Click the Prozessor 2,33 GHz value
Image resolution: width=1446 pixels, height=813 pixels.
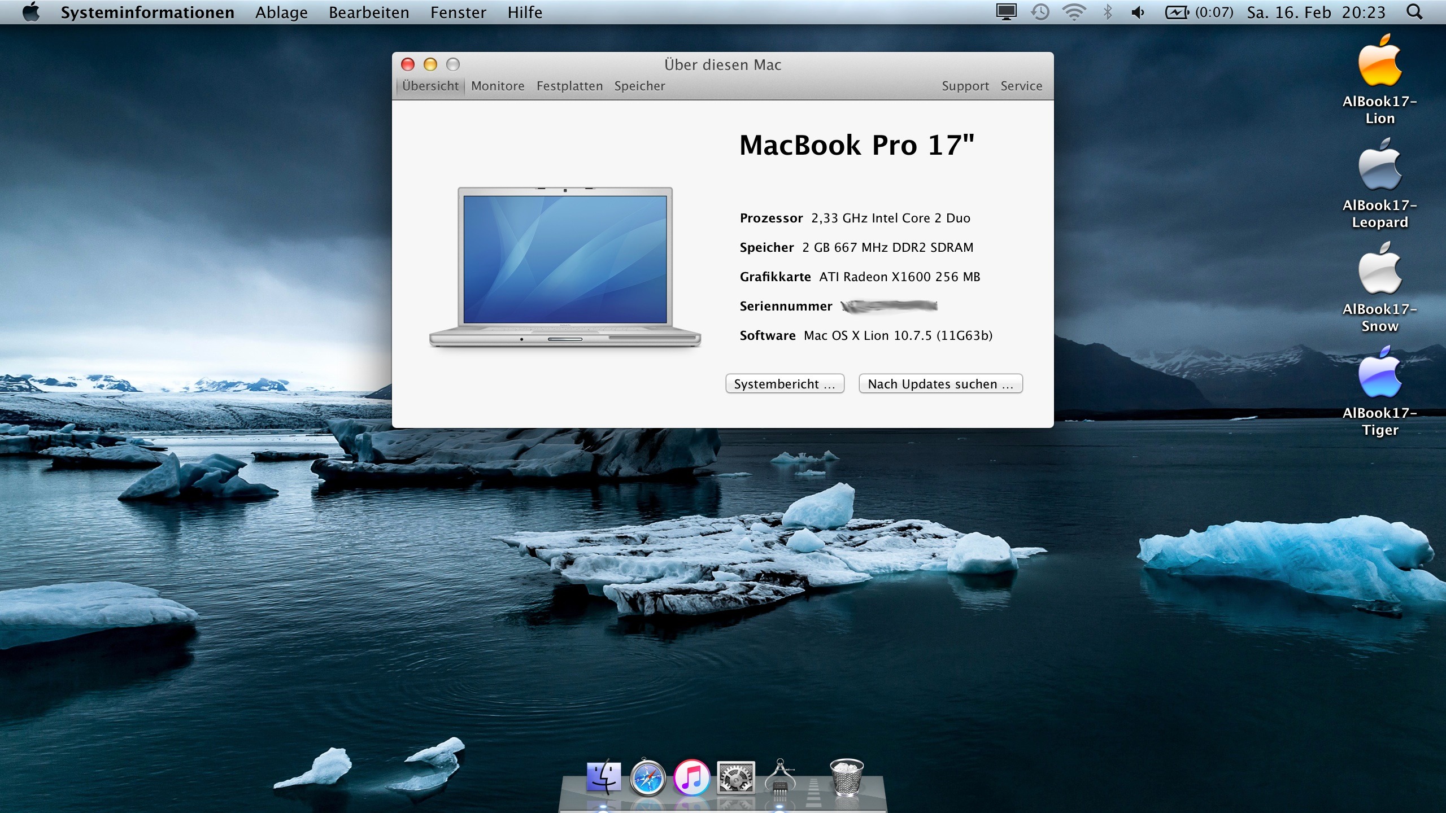tap(891, 218)
